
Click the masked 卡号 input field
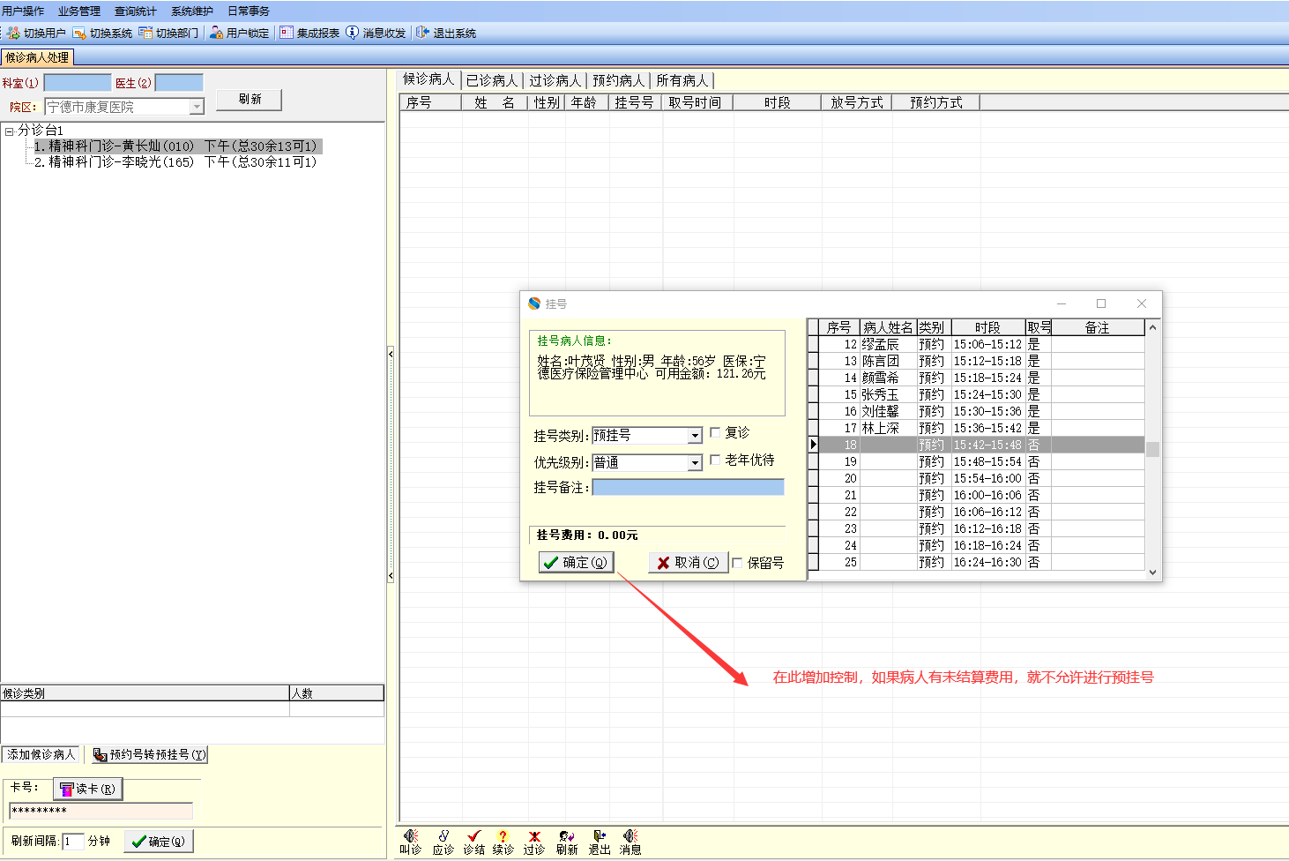[101, 811]
